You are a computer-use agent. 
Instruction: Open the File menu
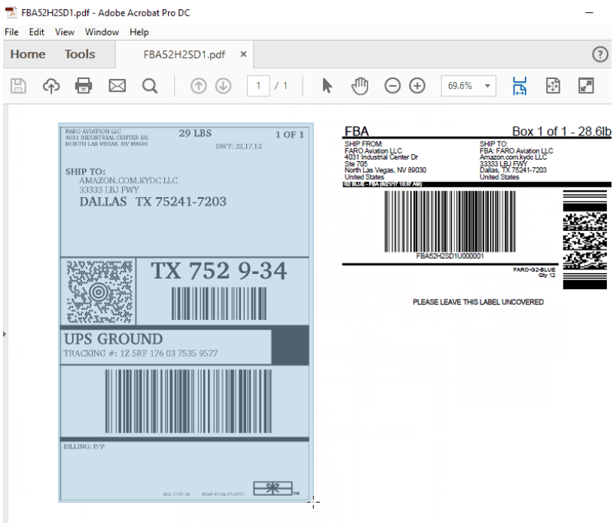(11, 32)
